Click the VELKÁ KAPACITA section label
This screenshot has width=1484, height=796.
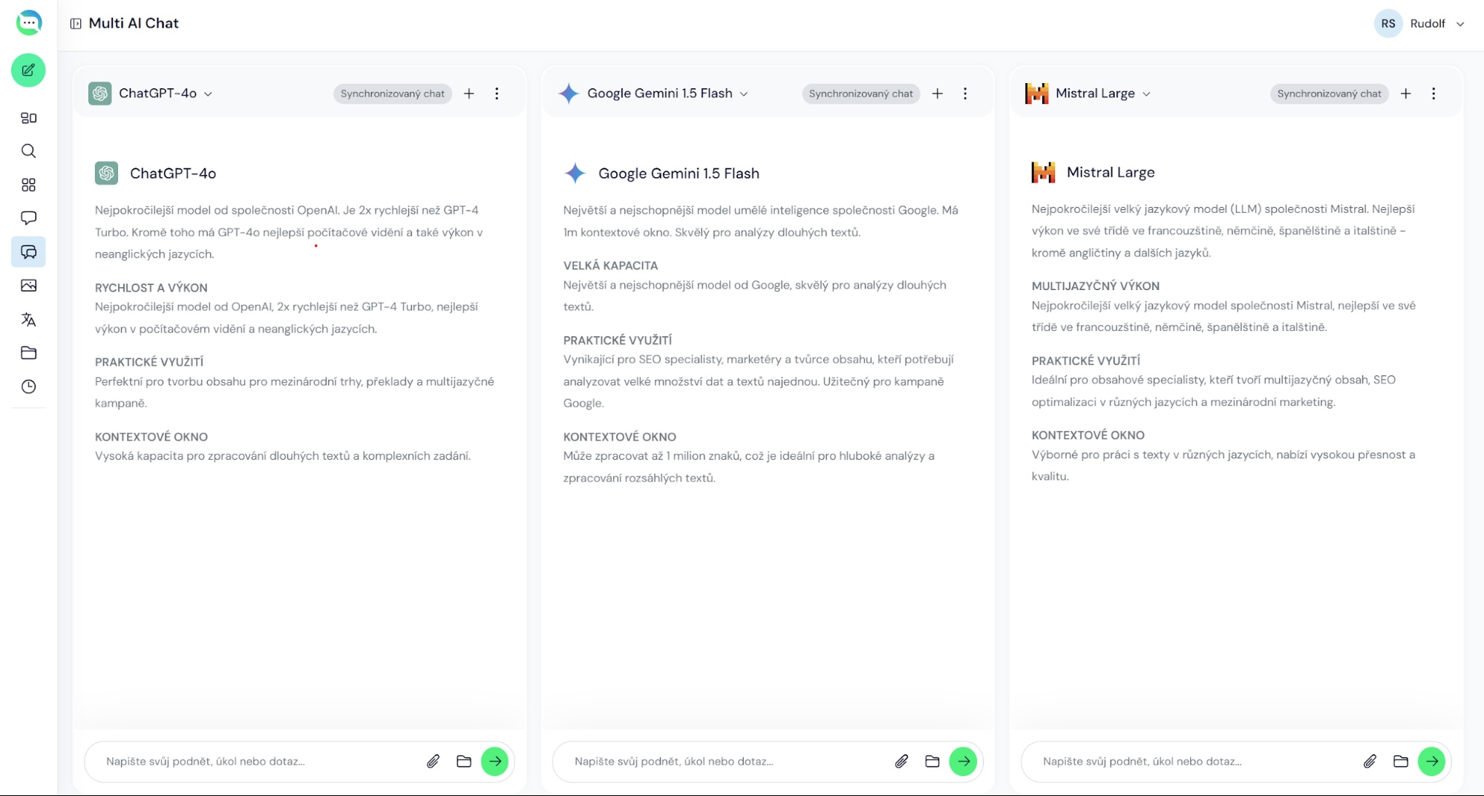click(x=610, y=266)
